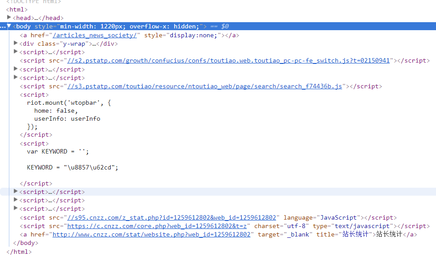Screen dimensions: 436x260
Task: Expand the div y-wrap node
Action: coord(16,43)
